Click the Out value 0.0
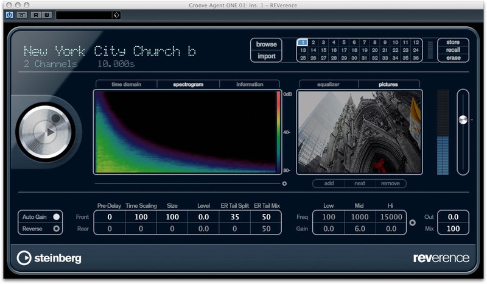The height and width of the screenshot is (284, 487). 453,217
